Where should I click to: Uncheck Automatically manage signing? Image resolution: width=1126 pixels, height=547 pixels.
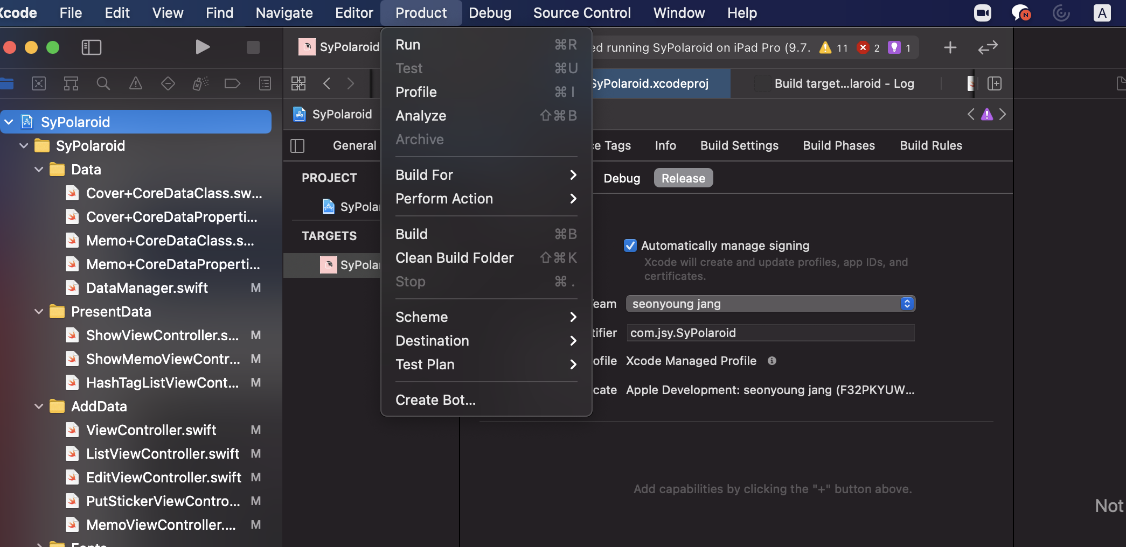tap(630, 246)
